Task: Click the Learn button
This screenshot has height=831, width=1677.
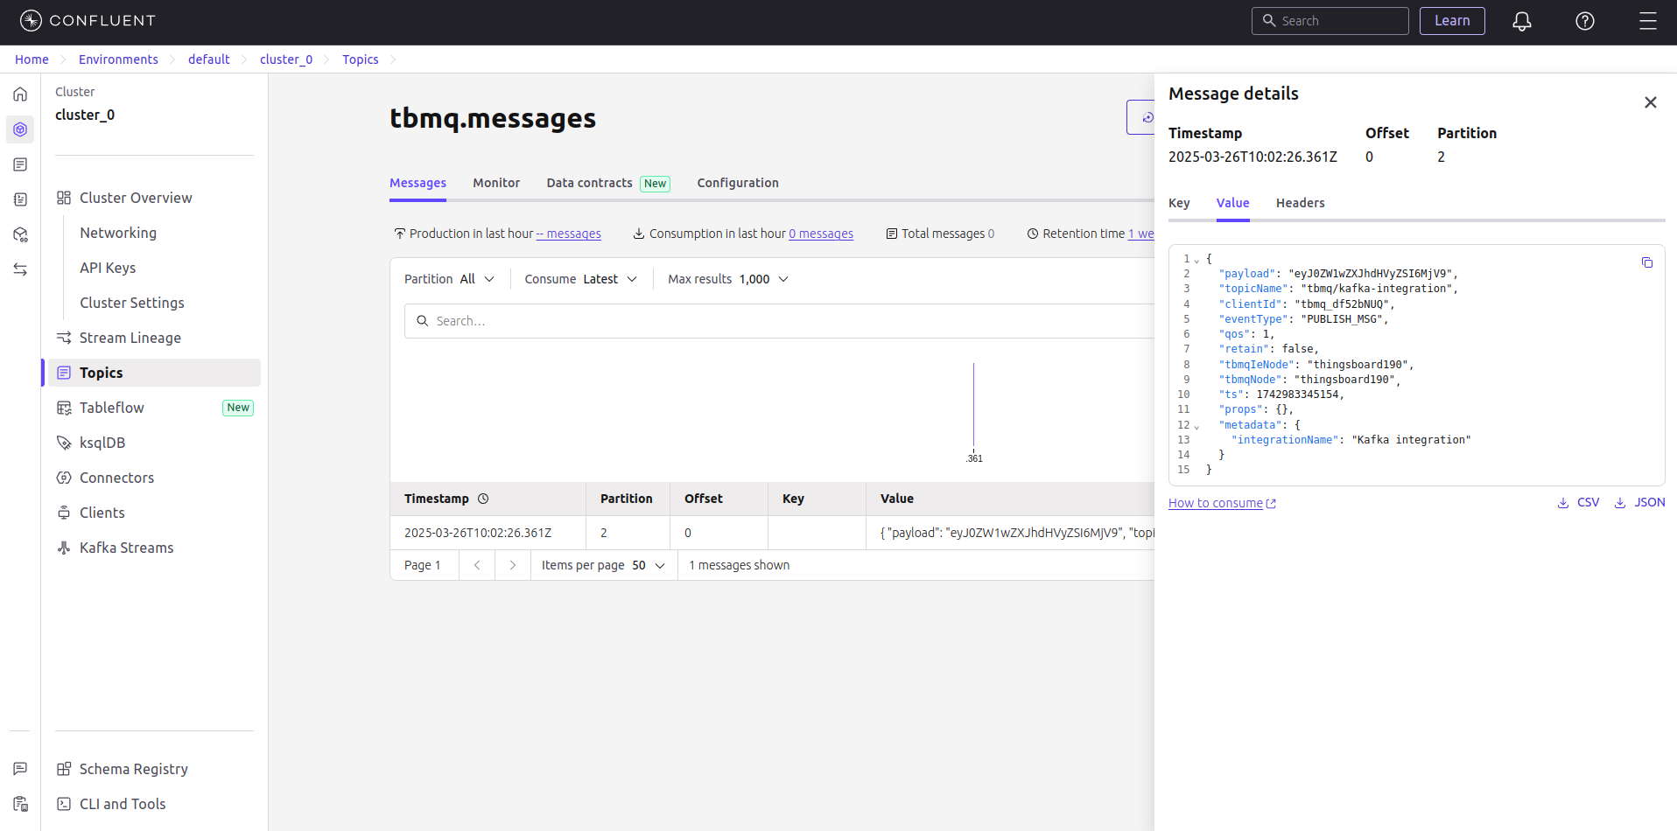Action: click(x=1452, y=21)
